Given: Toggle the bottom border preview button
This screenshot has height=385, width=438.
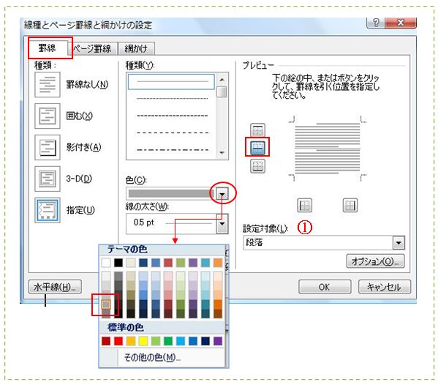Looking at the screenshot, I should coord(257,166).
